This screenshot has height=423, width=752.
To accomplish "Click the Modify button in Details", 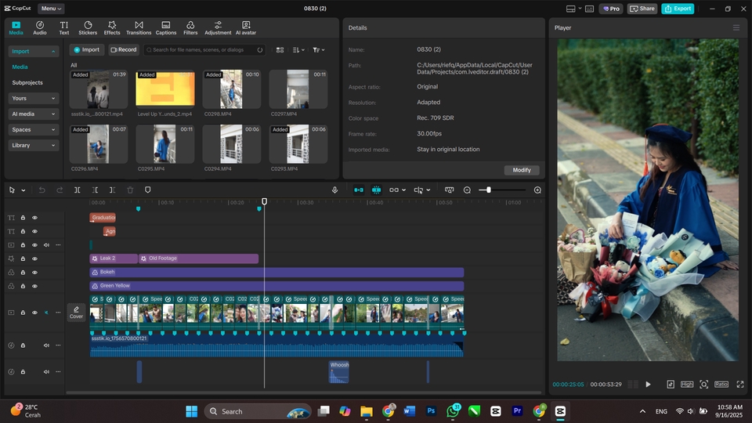I will point(522,170).
